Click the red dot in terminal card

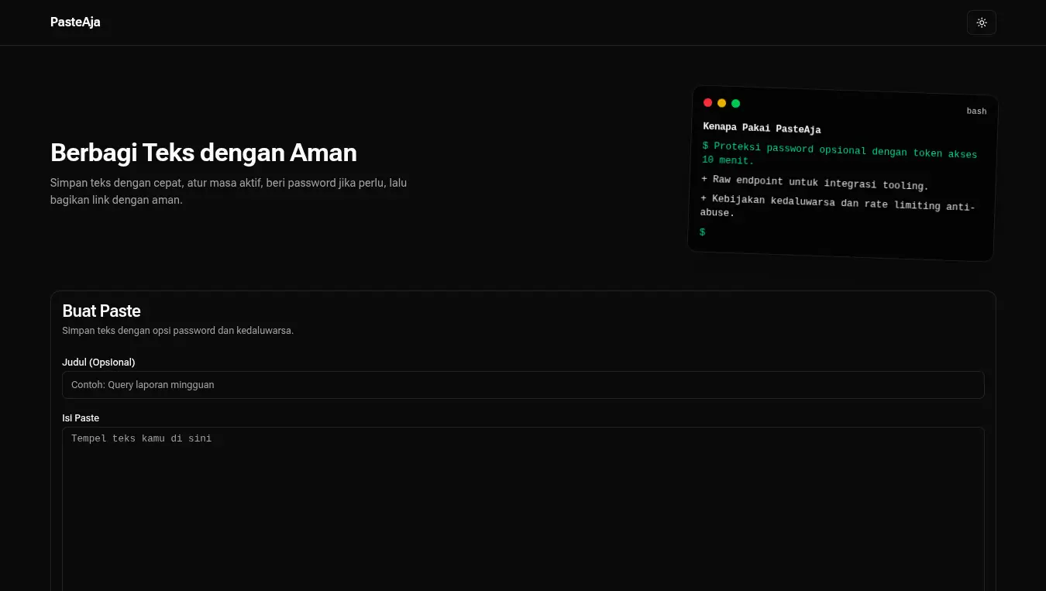pos(707,102)
